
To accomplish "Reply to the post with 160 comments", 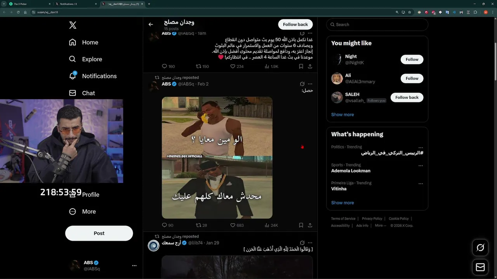I will [x=168, y=66].
